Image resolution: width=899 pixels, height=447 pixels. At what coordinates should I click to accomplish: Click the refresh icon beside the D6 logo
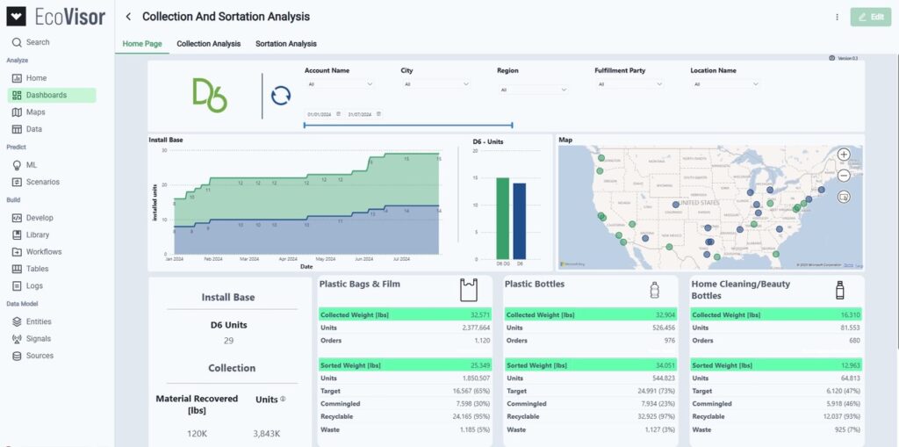pyautogui.click(x=281, y=96)
